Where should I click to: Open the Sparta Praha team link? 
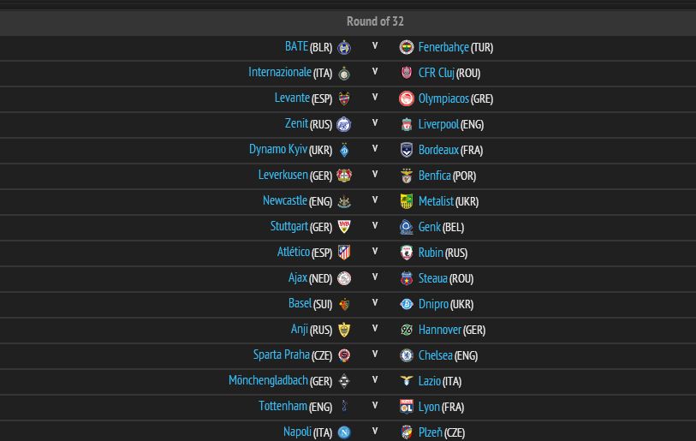coord(281,355)
